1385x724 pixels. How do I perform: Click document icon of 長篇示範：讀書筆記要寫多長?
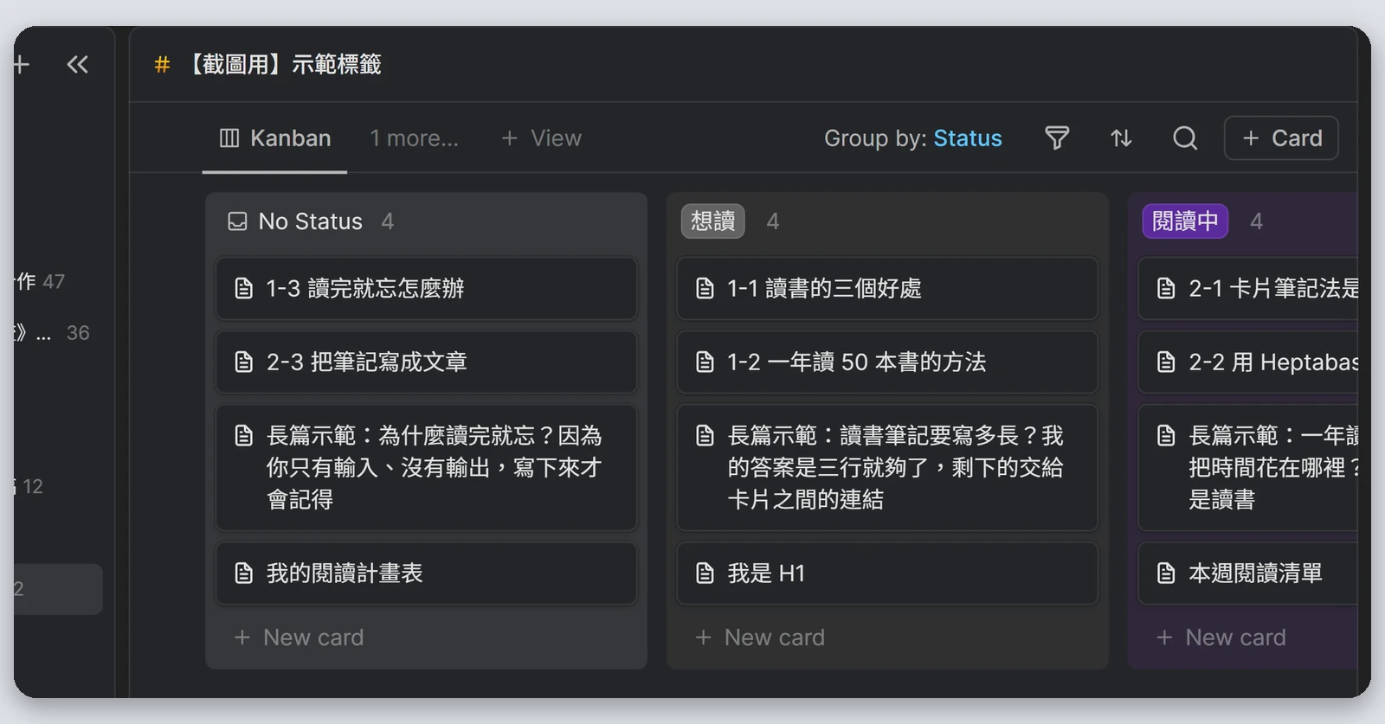[x=705, y=435]
